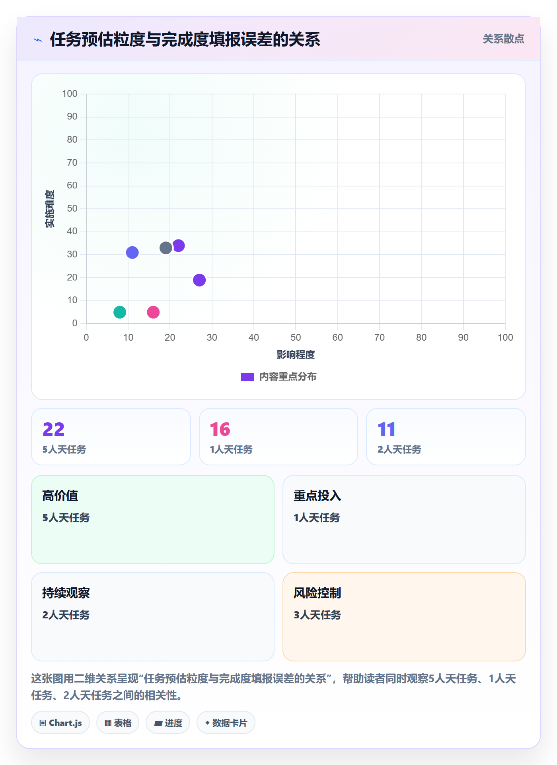Click the Chart.js tag chip

pyautogui.click(x=60, y=723)
